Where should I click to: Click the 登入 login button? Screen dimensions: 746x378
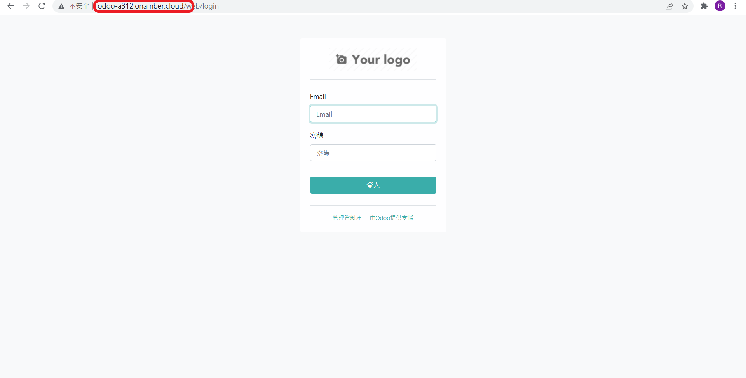tap(373, 185)
